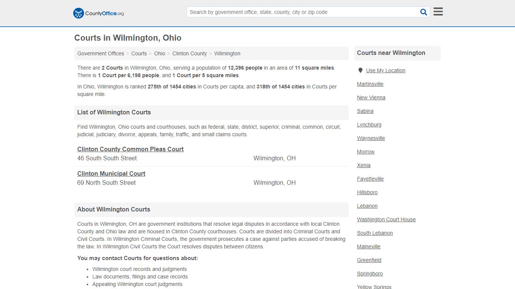Image resolution: width=515 pixels, height=289 pixels.
Task: Click the About Wilmington Courts heading
Action: 113,209
